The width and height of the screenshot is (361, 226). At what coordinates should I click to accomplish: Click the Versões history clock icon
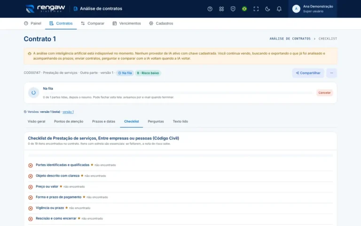tap(25, 112)
